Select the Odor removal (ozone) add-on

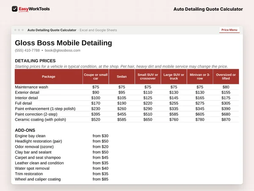[x=34, y=147]
